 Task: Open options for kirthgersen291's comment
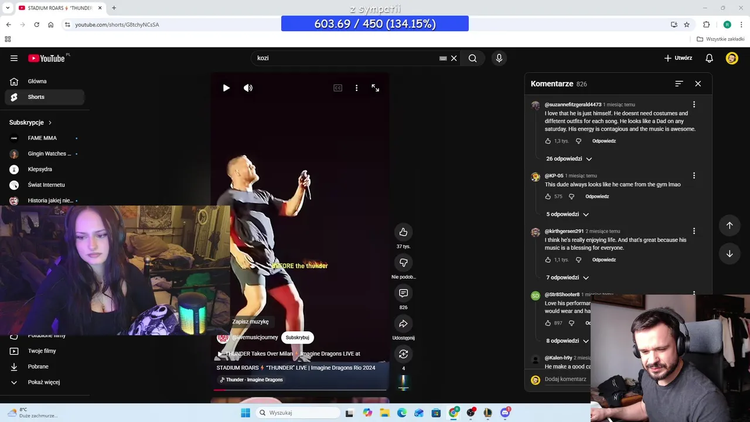pyautogui.click(x=694, y=231)
